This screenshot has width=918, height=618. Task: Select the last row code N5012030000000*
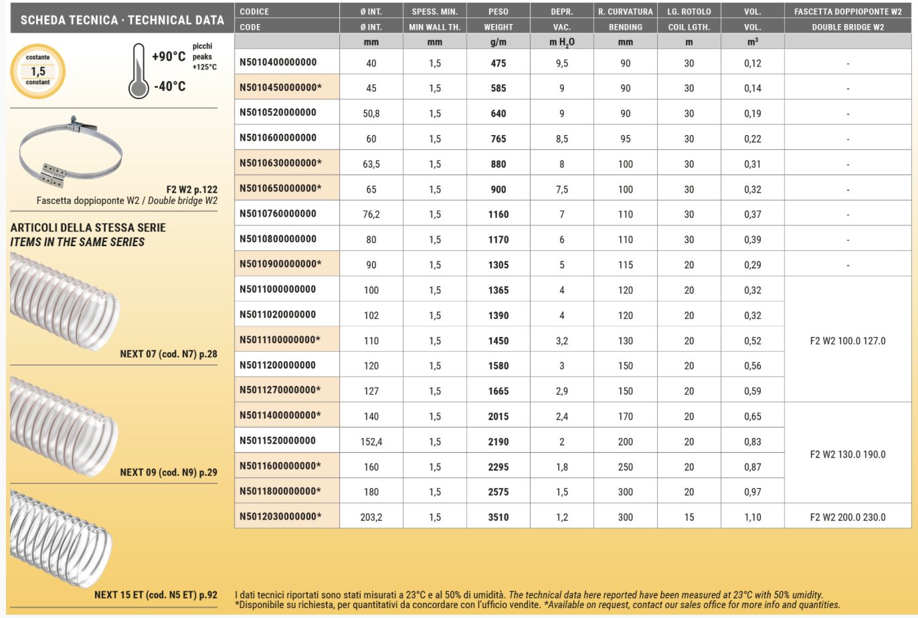click(x=280, y=516)
